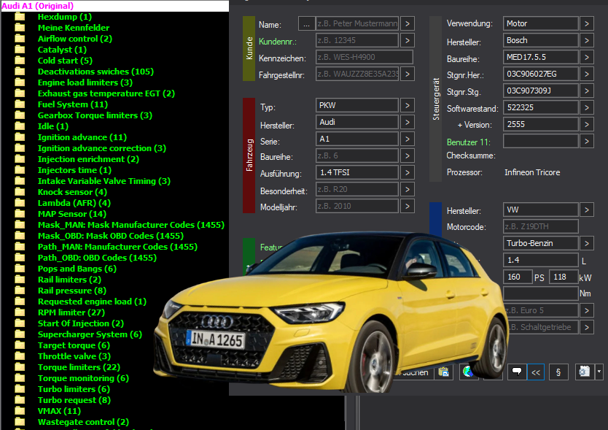Viewport: 608px width, 430px height.
Task: Open the > arrow next to Fahrgestellnr field
Action: coord(407,74)
